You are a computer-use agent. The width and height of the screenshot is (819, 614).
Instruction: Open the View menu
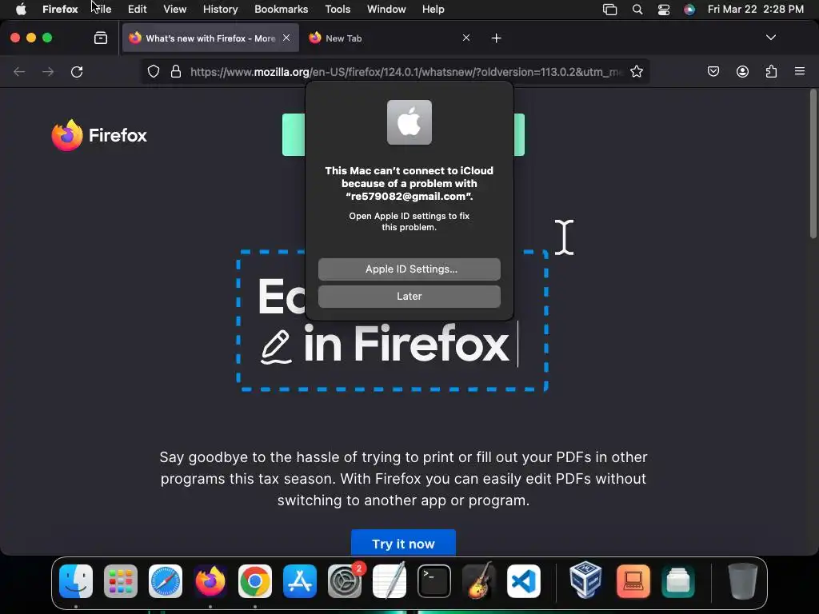(x=174, y=9)
